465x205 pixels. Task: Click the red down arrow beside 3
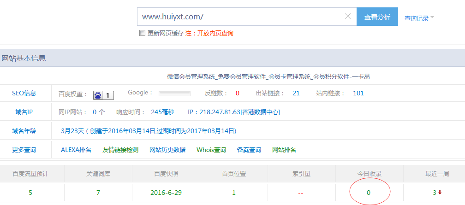[440, 193]
